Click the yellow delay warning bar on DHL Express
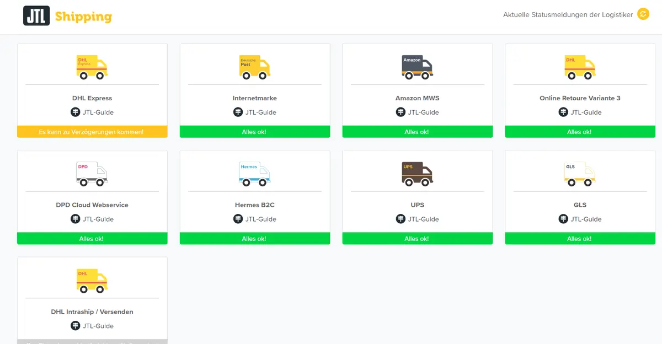 click(x=92, y=132)
